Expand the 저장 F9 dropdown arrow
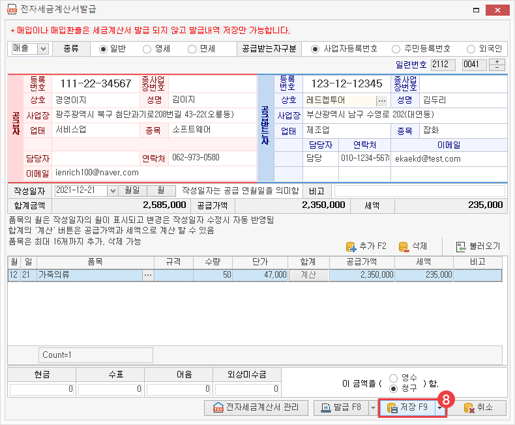This screenshot has width=515, height=425. pyautogui.click(x=439, y=407)
